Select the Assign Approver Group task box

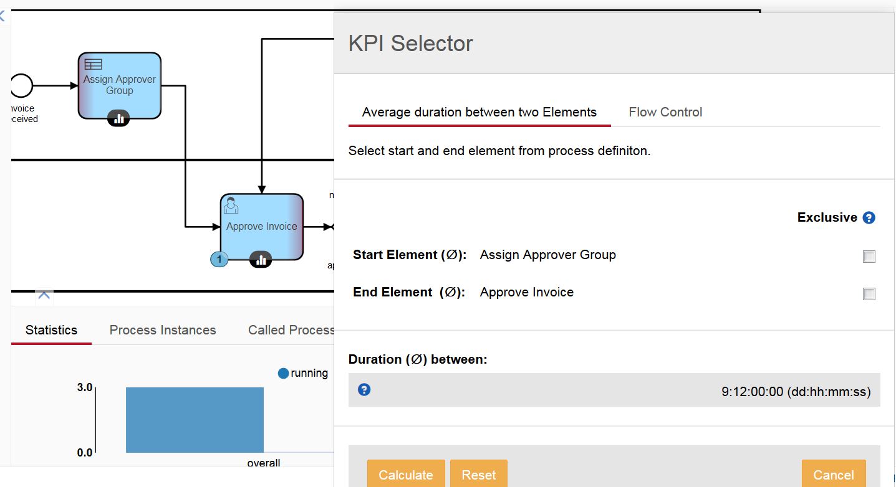click(120, 85)
